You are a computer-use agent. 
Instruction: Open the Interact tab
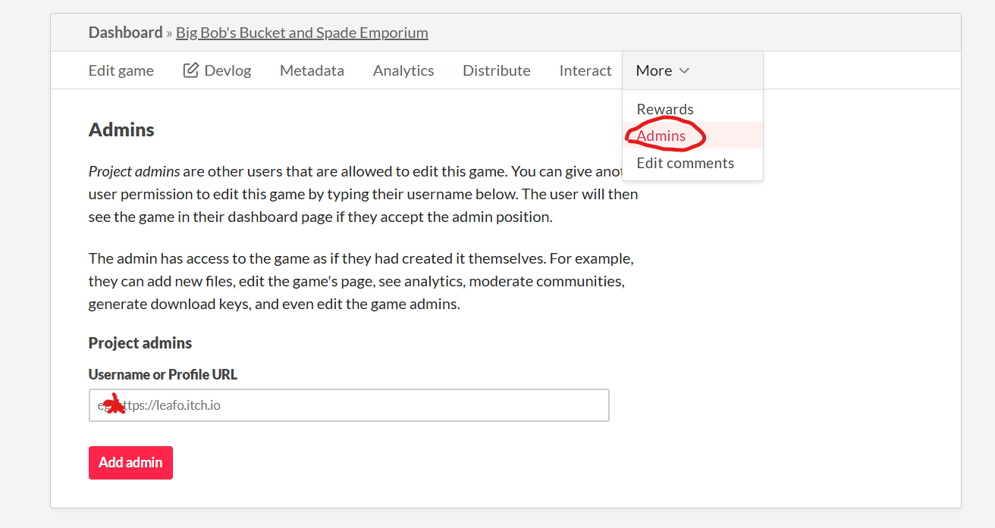[585, 70]
